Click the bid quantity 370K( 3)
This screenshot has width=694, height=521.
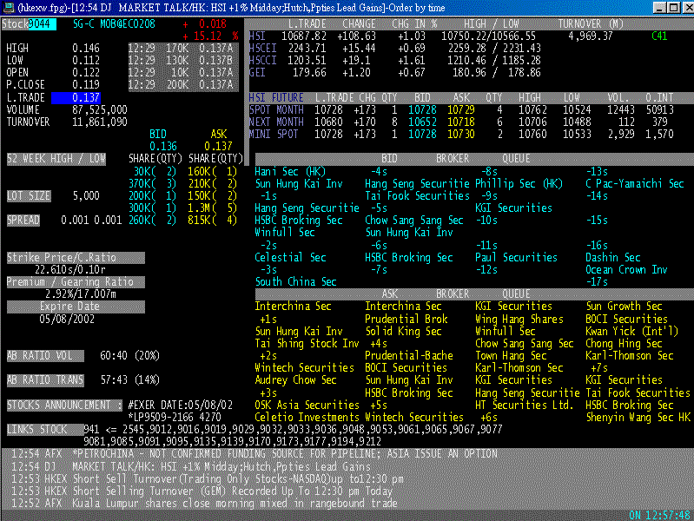152,183
